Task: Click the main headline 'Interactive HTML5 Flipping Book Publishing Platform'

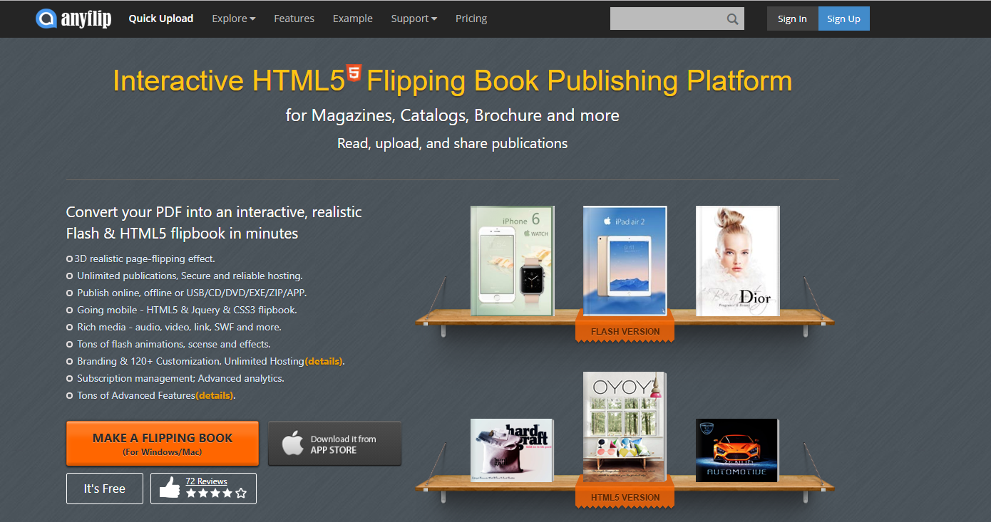Action: click(x=453, y=80)
